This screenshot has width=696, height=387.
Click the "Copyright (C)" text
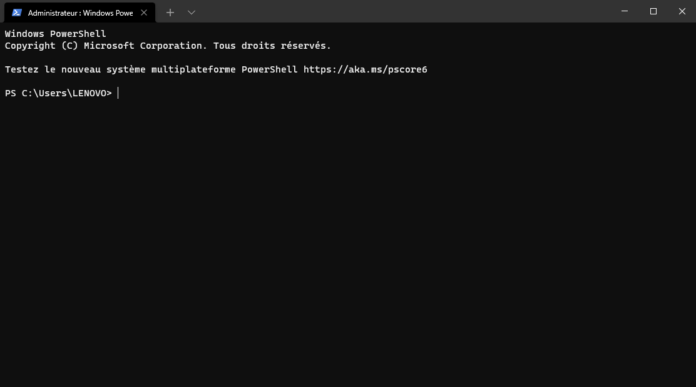coord(39,46)
